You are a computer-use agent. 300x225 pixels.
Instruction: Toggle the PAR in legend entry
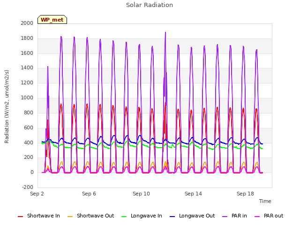click(x=234, y=216)
